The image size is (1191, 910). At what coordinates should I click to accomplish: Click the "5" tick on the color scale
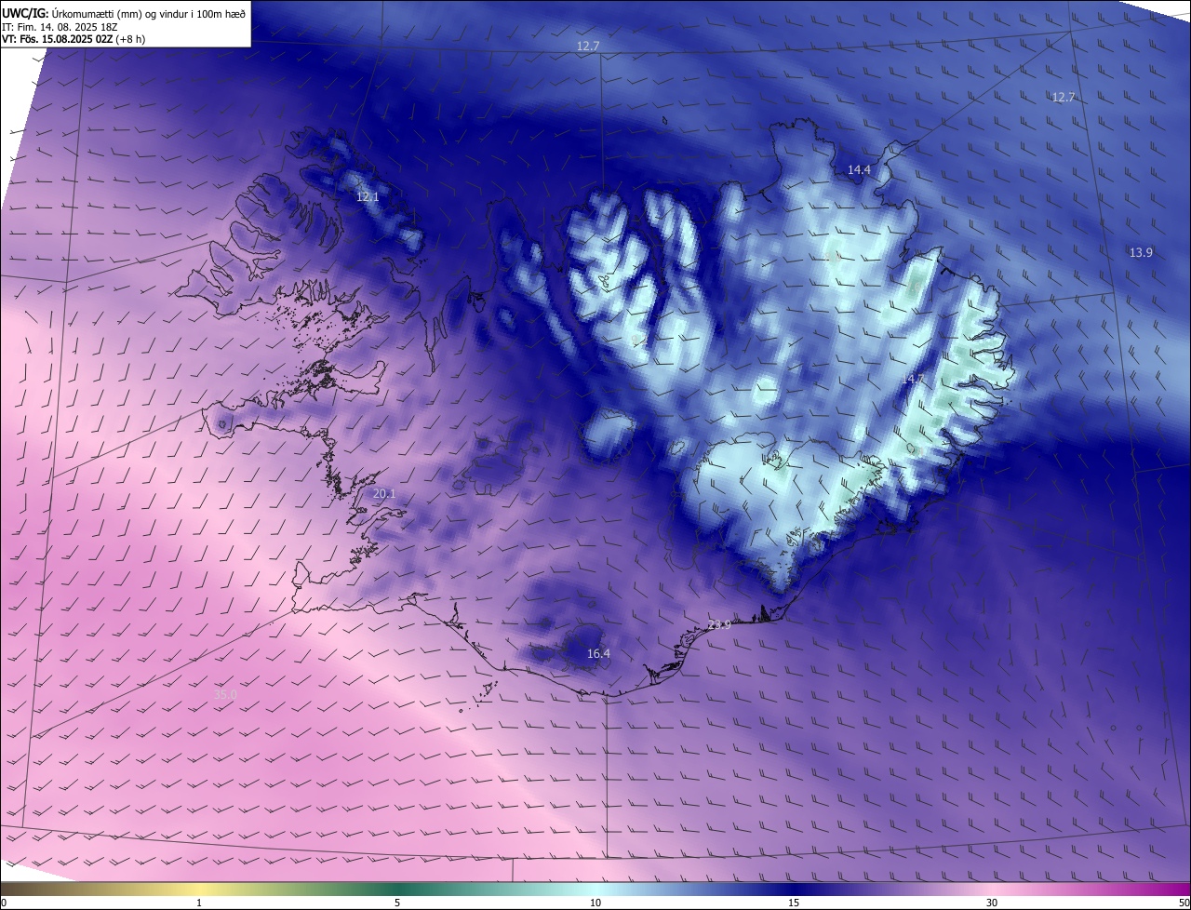397,903
